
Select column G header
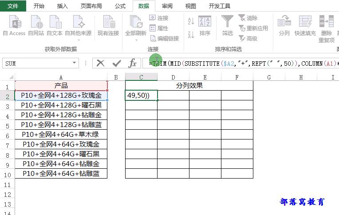(269, 77)
